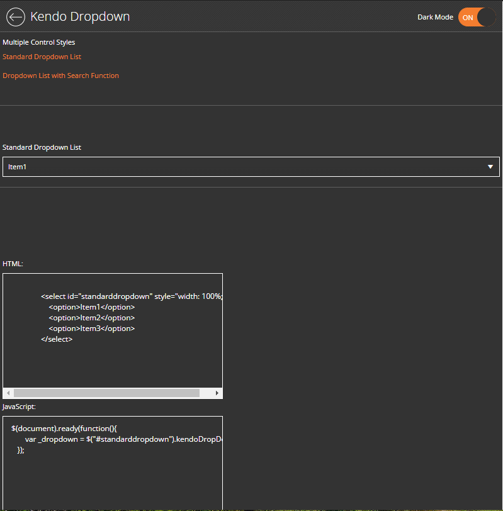The width and height of the screenshot is (503, 511).
Task: Click the HTML scrollbar right arrow
Action: (217, 393)
